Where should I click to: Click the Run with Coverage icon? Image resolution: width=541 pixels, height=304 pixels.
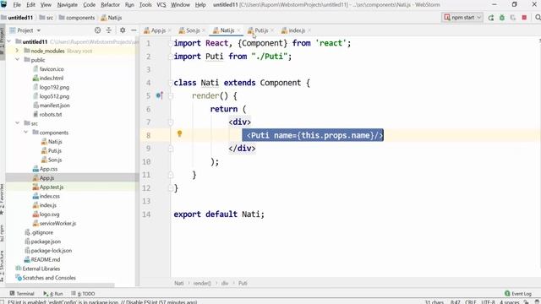pos(513,18)
